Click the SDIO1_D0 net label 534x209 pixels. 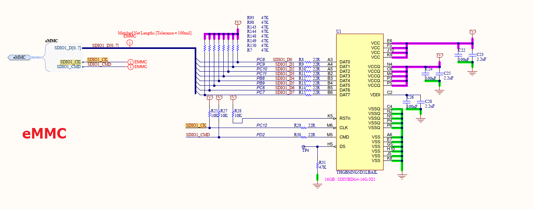(283, 59)
